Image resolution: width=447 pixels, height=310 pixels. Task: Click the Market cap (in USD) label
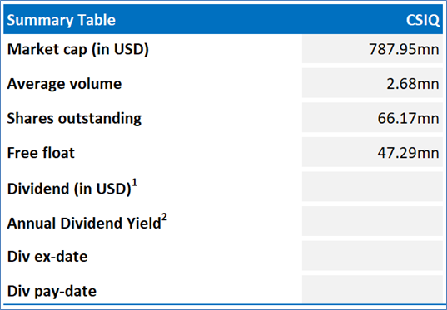pos(77,49)
